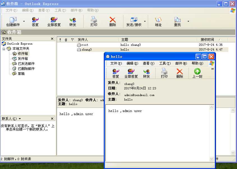Open 工具(T) menu in the hello window

165,63
